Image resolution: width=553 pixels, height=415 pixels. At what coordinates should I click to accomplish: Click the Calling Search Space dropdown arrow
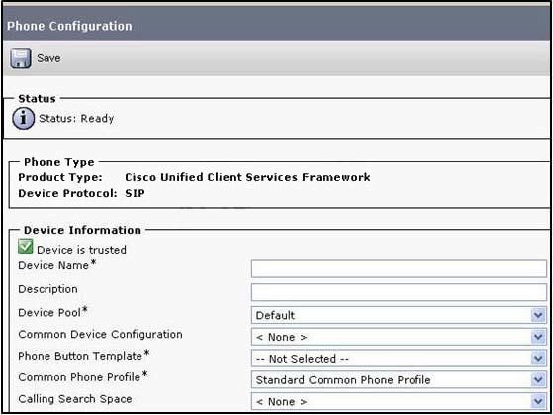click(538, 401)
